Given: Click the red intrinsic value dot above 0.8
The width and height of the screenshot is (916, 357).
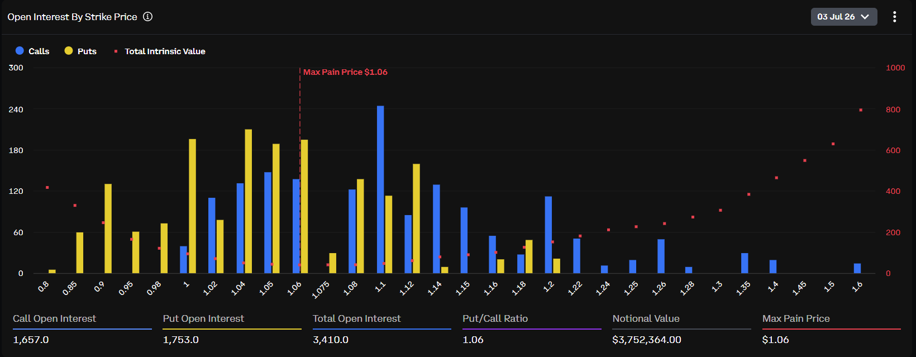Looking at the screenshot, I should 47,187.
